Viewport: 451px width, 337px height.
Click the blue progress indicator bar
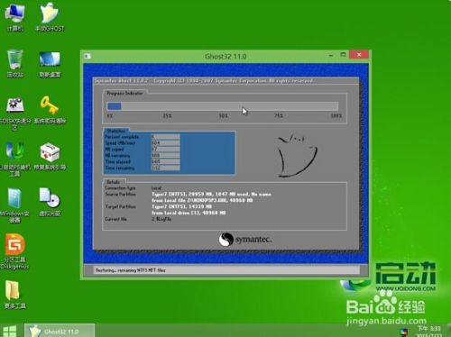pyautogui.click(x=223, y=106)
